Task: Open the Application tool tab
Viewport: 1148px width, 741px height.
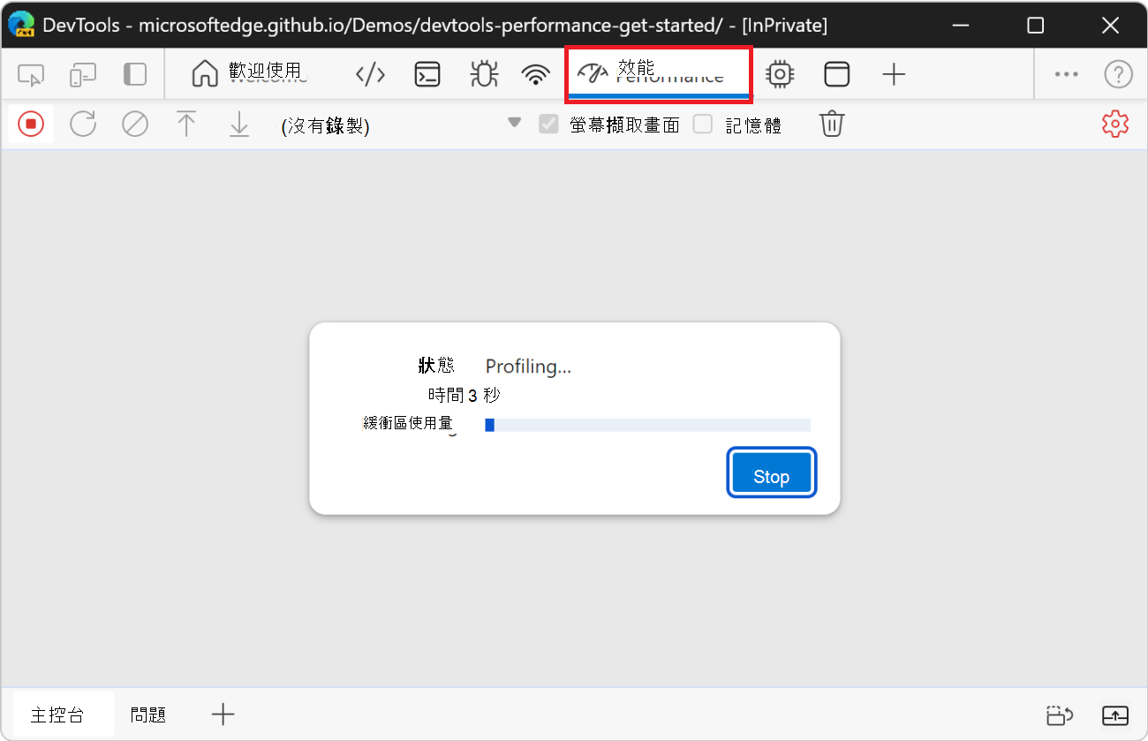Action: [836, 75]
